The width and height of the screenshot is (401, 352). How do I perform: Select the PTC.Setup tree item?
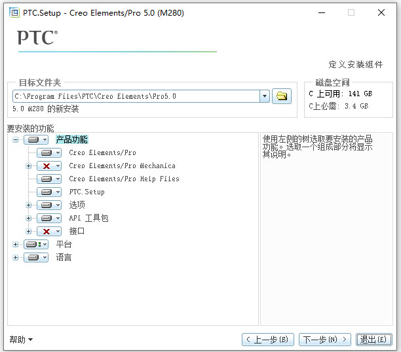(x=86, y=192)
